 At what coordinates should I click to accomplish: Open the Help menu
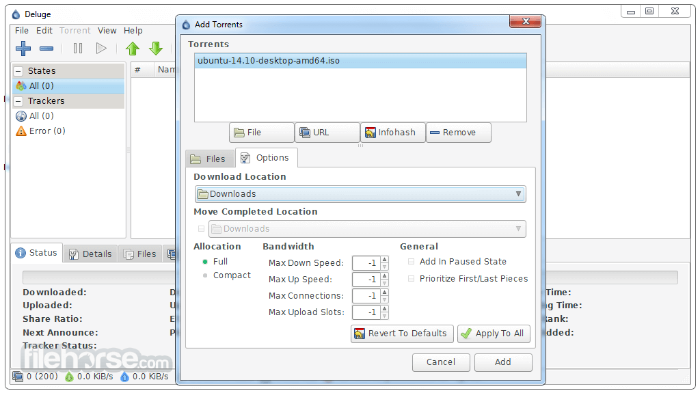pos(133,30)
